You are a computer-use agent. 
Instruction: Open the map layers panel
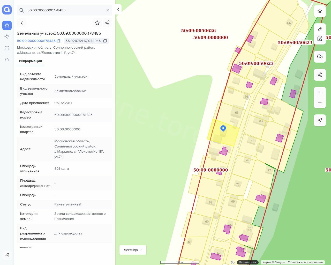pyautogui.click(x=320, y=11)
